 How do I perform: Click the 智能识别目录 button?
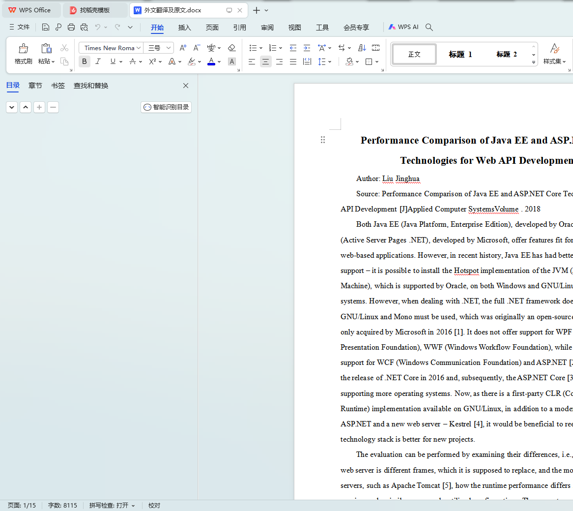point(166,107)
